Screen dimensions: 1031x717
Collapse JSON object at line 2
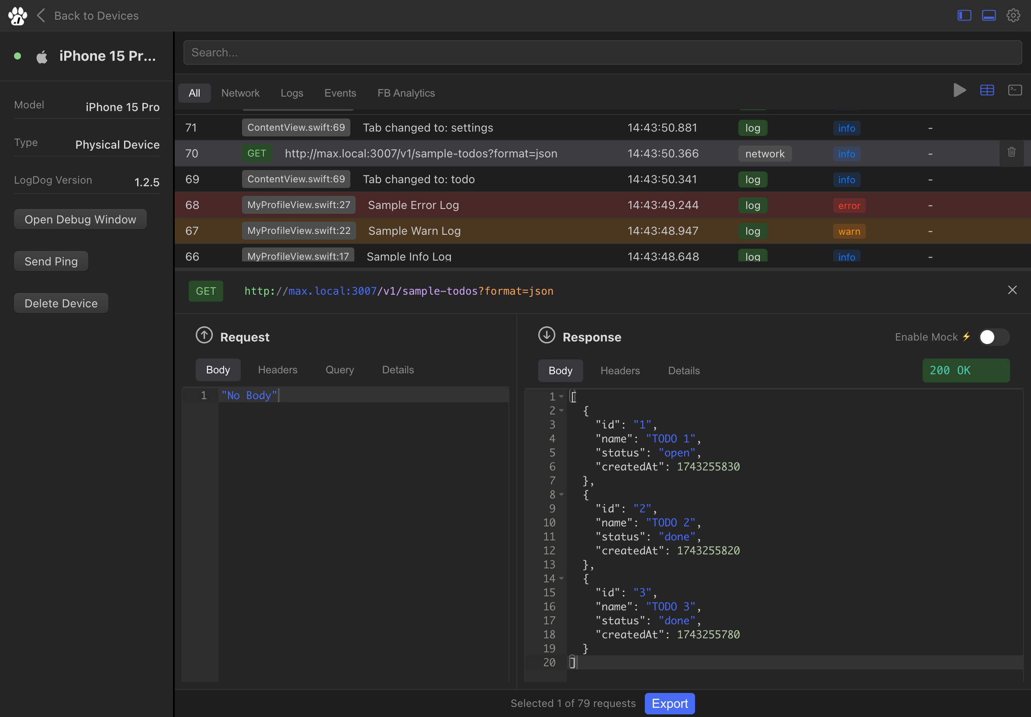coord(561,411)
